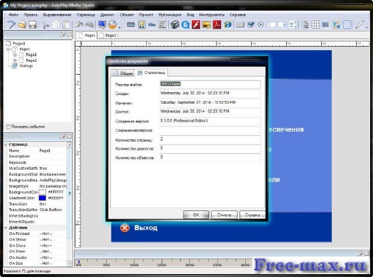Insert a CheckBox object from toolbar
This screenshot has height=277, width=373.
[251, 24]
